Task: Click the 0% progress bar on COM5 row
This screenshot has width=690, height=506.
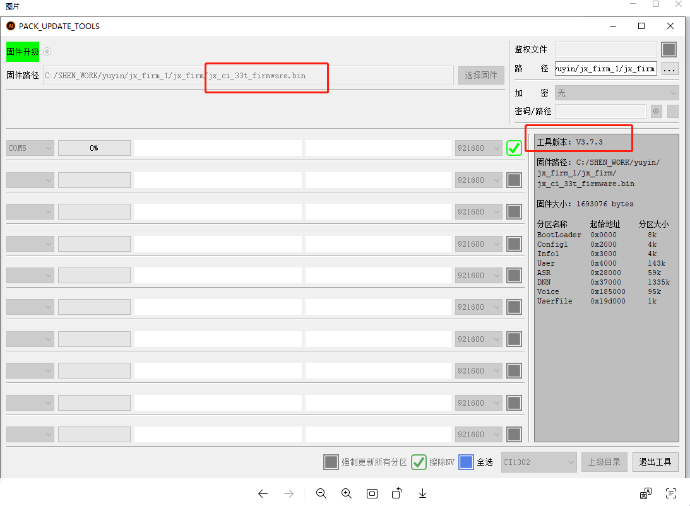Action: pyautogui.click(x=94, y=148)
